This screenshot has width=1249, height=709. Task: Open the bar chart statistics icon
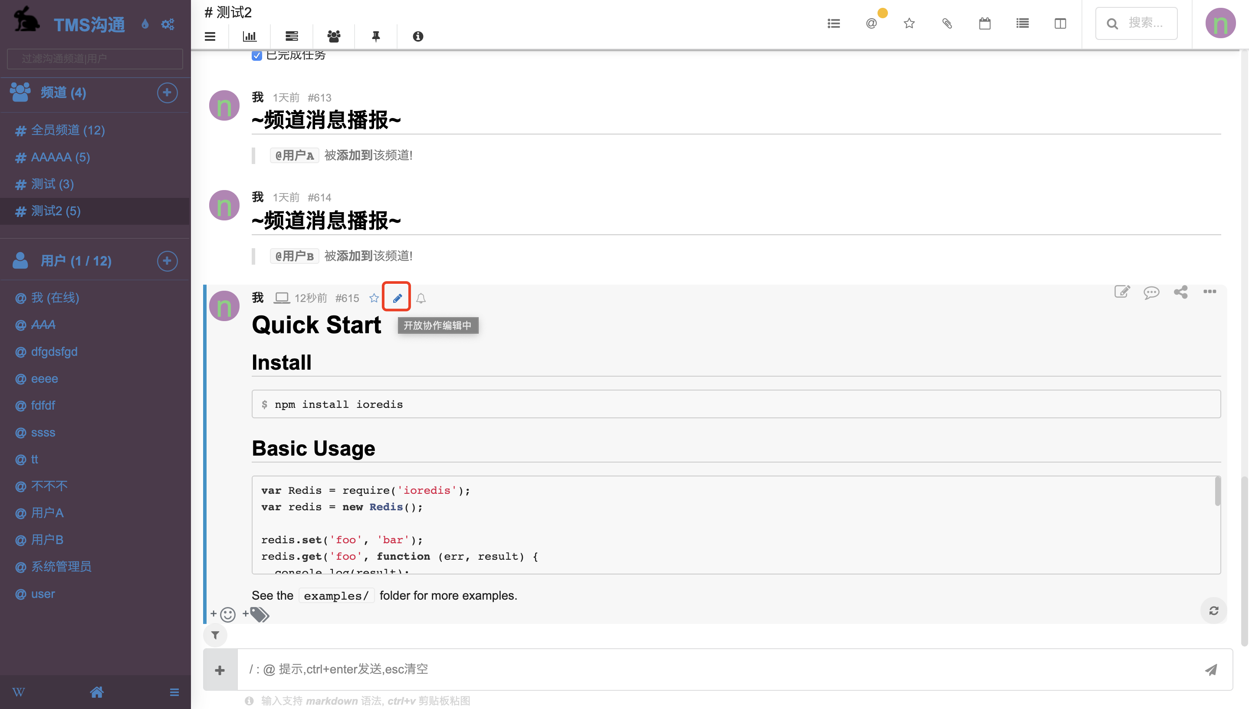(x=249, y=36)
